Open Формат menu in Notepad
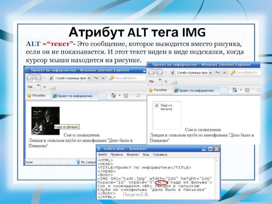The height and width of the screenshot is (204, 272). (133, 154)
